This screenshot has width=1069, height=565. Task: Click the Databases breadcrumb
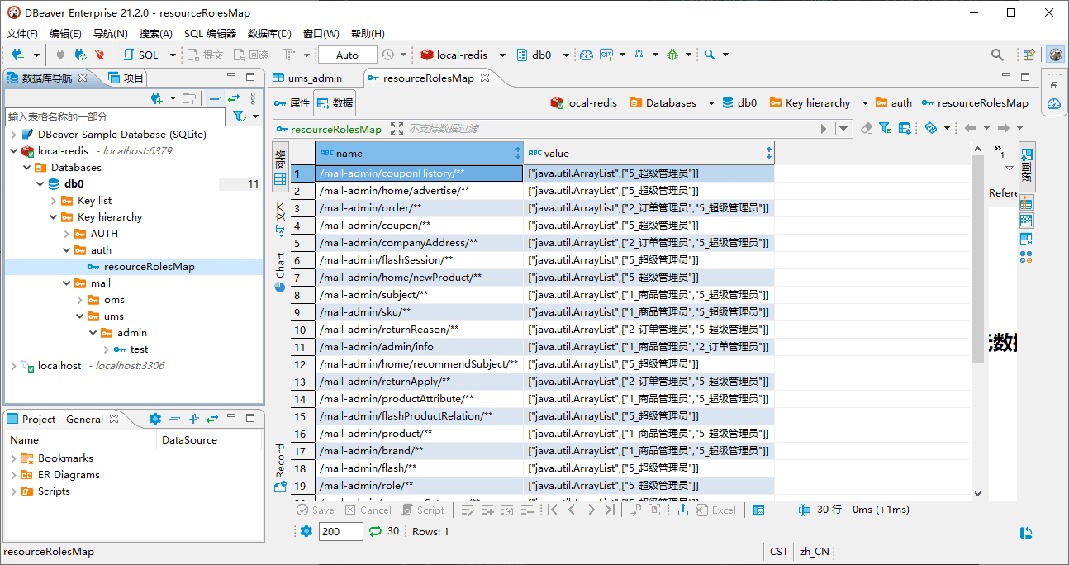[663, 103]
